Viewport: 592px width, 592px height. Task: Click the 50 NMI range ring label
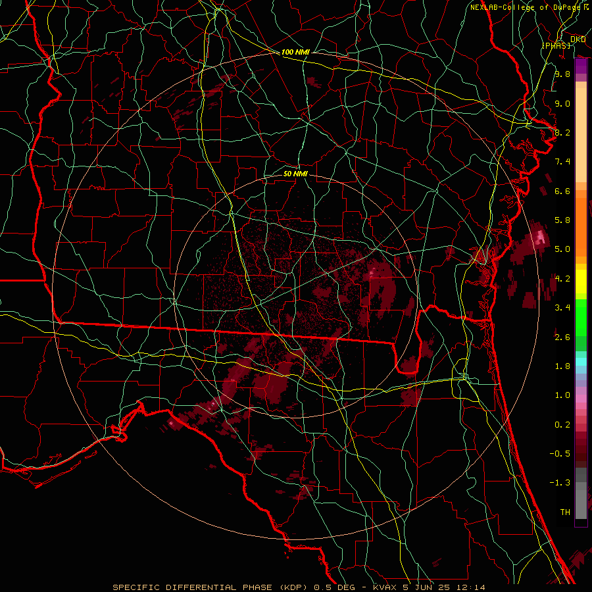[x=295, y=174]
